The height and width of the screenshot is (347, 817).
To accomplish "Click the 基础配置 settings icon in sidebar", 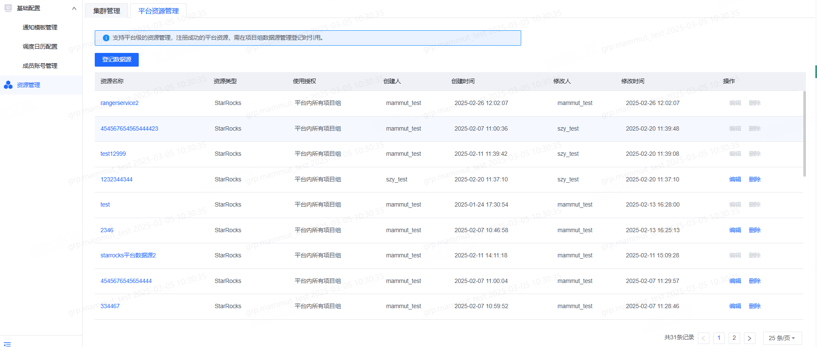I will tap(8, 8).
